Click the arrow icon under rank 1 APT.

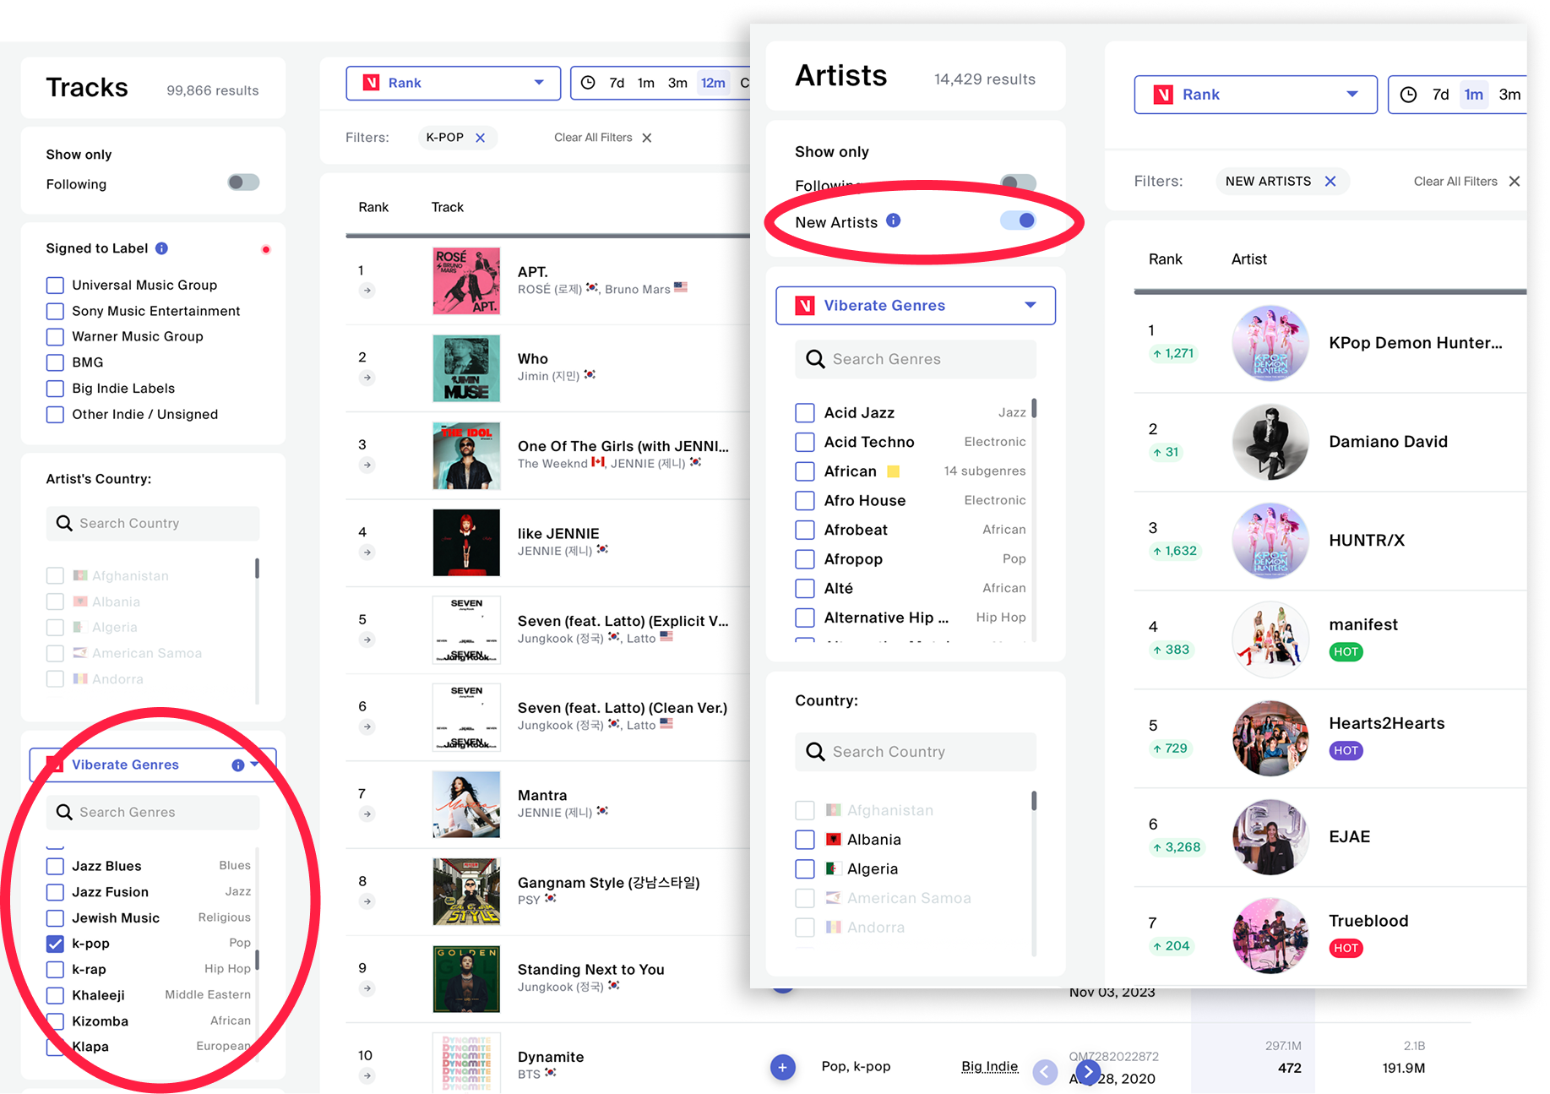(367, 291)
